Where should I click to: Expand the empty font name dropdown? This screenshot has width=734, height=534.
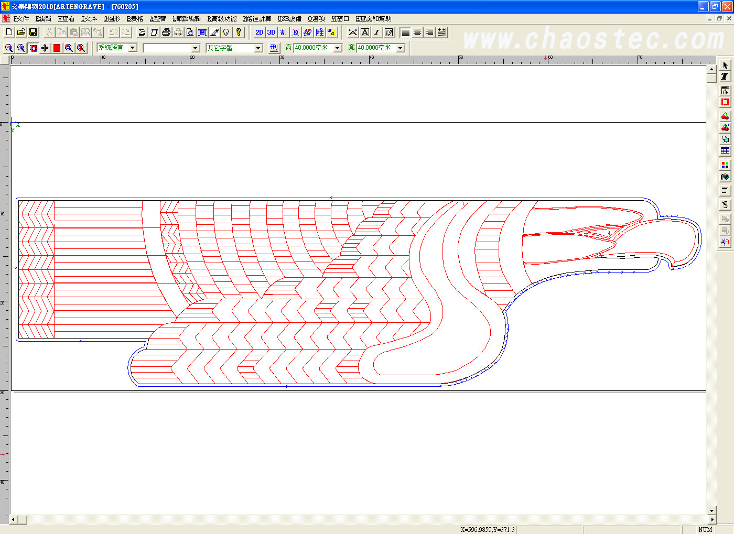(x=196, y=48)
